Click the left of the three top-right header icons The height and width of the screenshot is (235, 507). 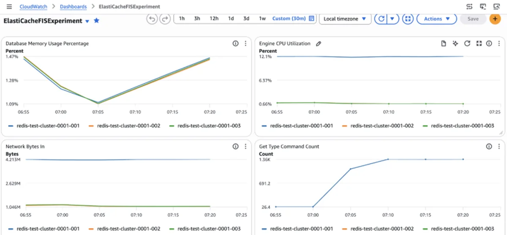469,7
